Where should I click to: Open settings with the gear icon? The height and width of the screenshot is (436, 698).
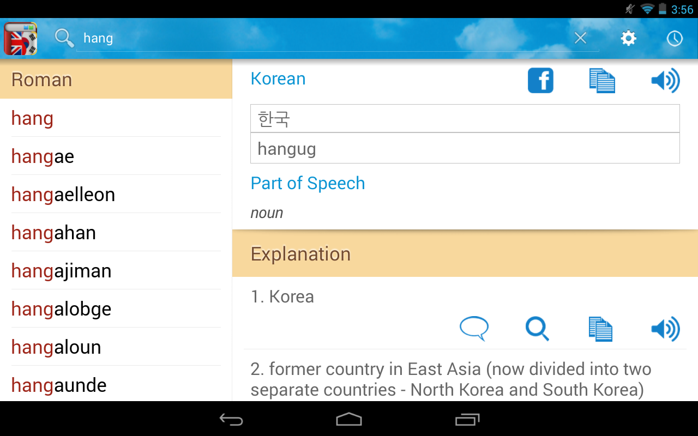(629, 38)
